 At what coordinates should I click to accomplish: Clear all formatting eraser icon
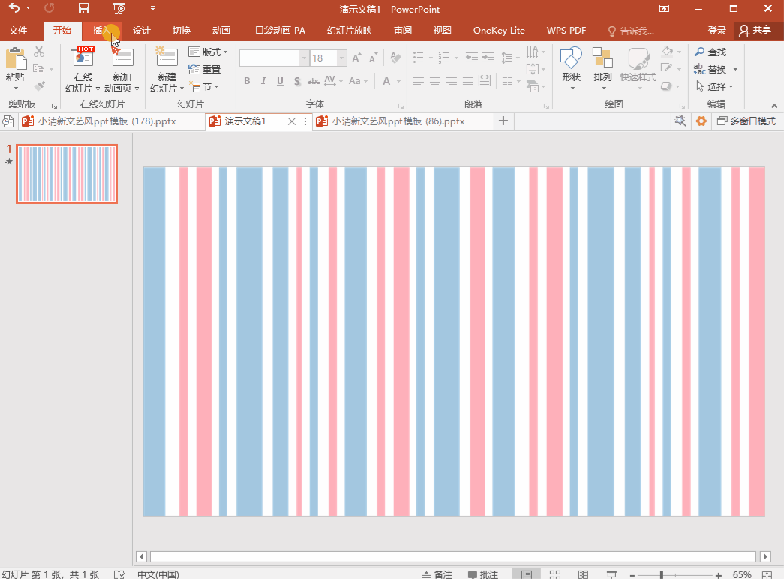(395, 58)
